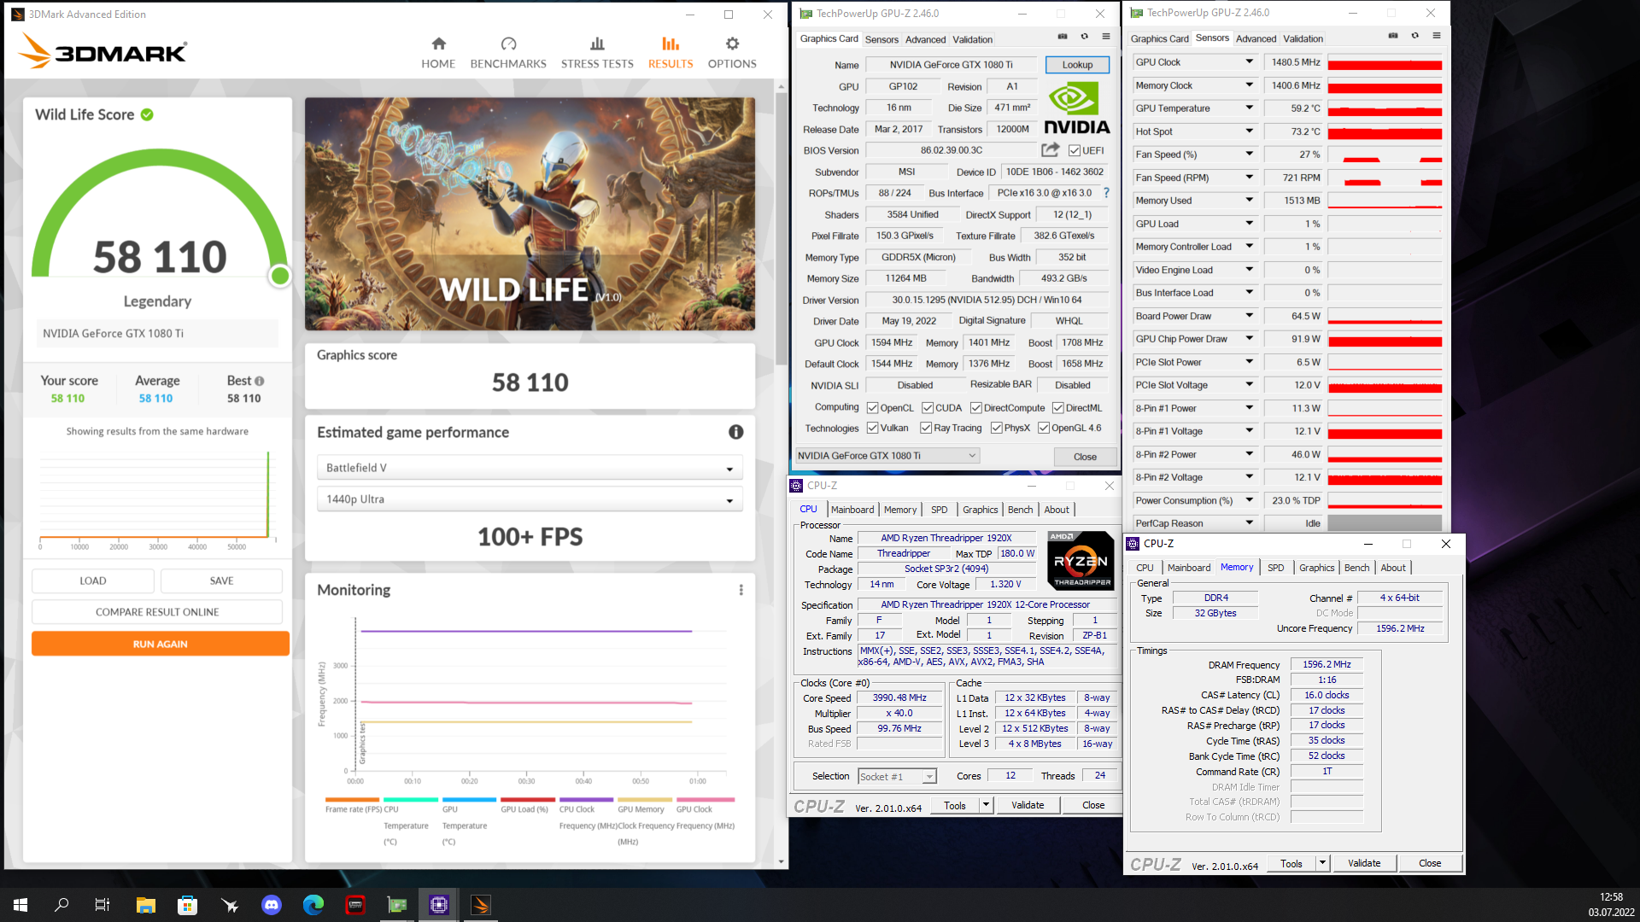Open the GPU Temperature sensor dropdown arrow
Viewport: 1640px width, 922px height.
[x=1249, y=108]
